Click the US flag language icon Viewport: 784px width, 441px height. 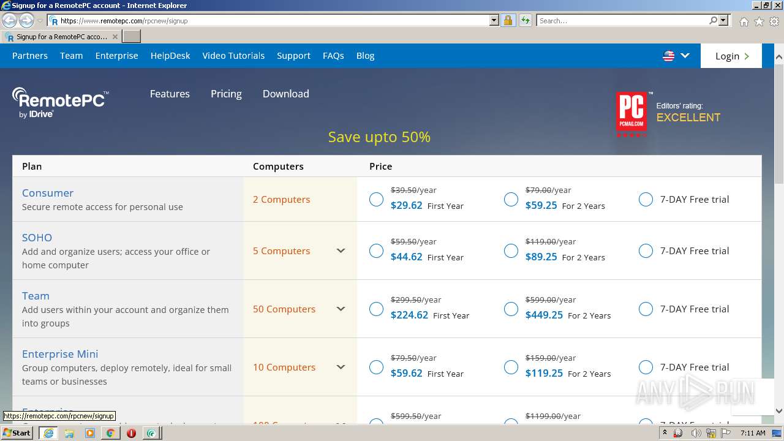[x=669, y=56]
